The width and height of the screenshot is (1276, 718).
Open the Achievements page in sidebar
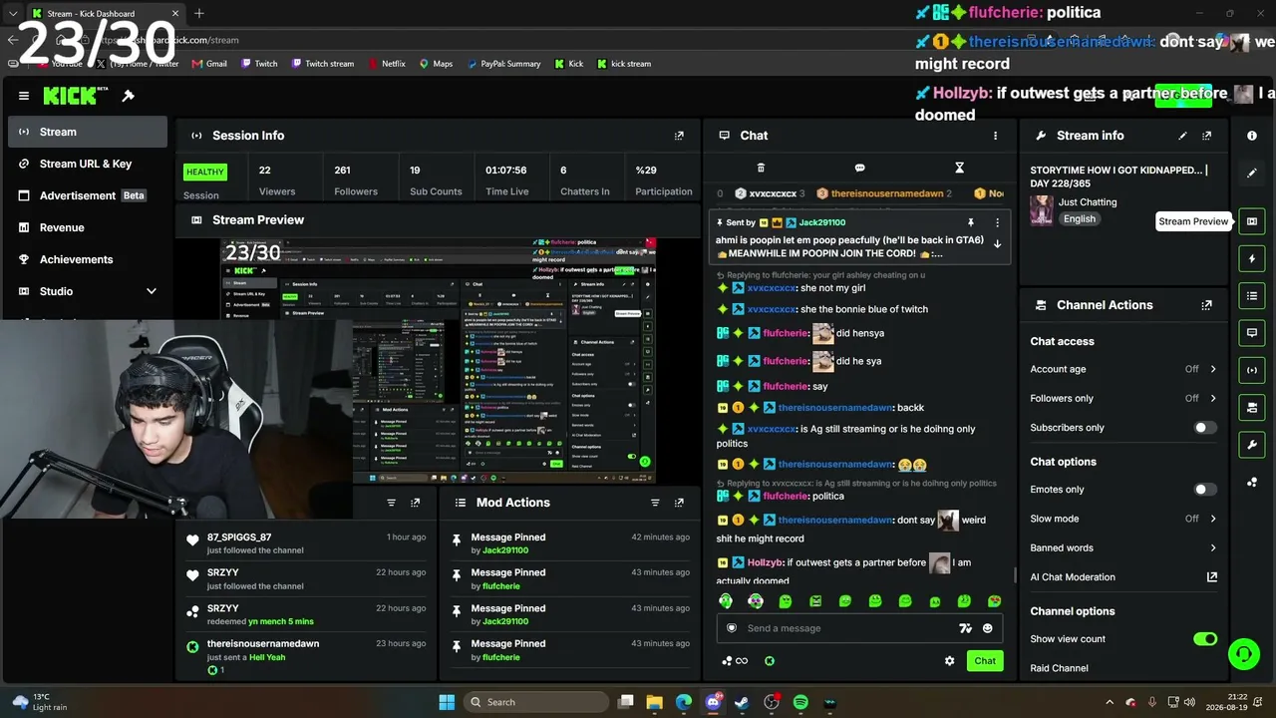88,259
